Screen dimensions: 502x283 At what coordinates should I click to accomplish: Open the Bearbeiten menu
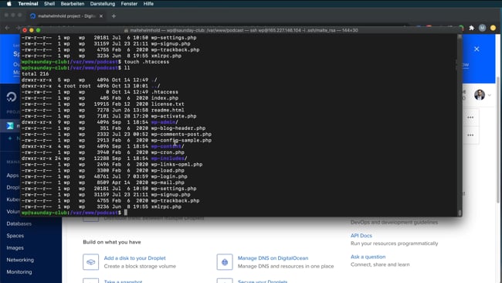coord(73,4)
